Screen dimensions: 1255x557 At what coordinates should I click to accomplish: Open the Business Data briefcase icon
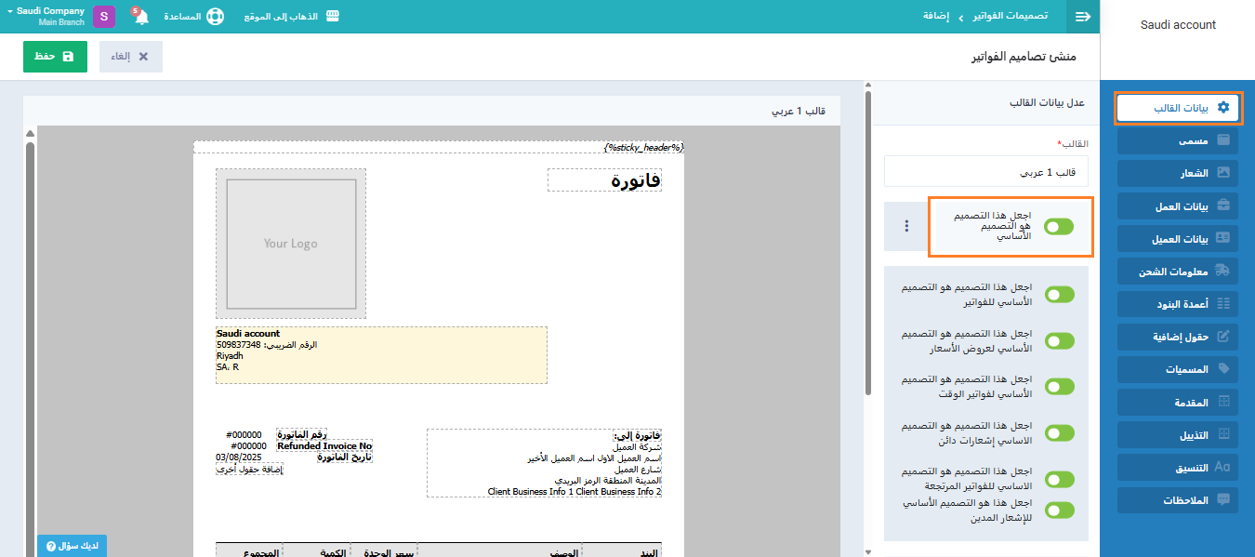(1223, 206)
